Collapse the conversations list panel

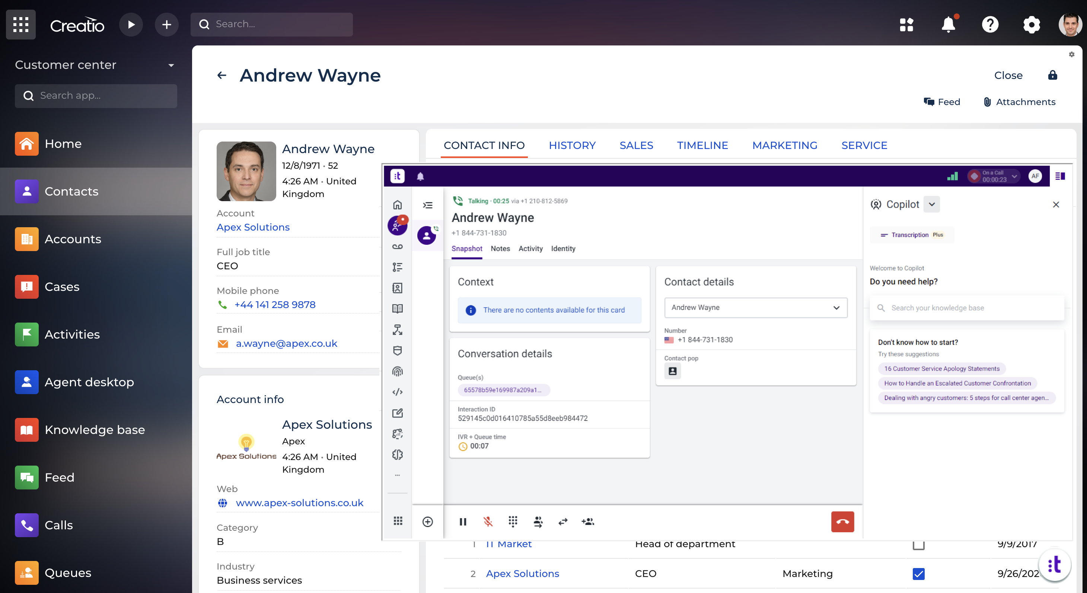coord(427,205)
